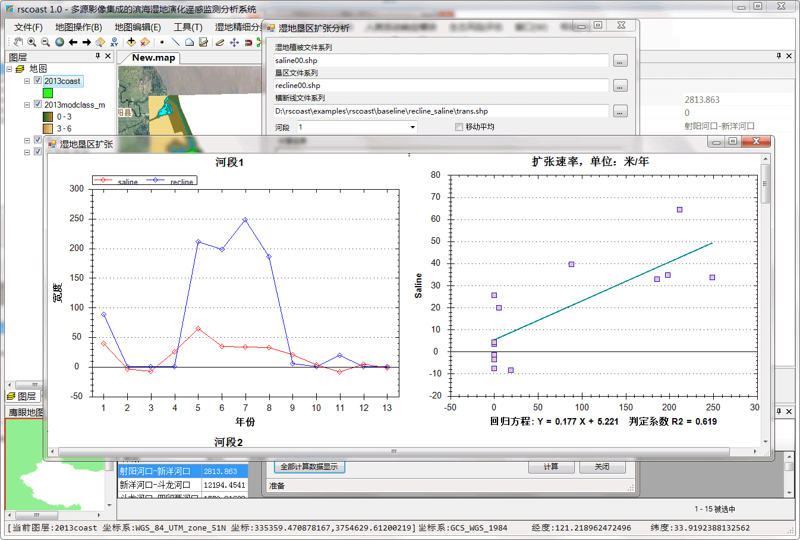Click the full extent globe icon
This screenshot has width=800, height=540.
(x=59, y=42)
